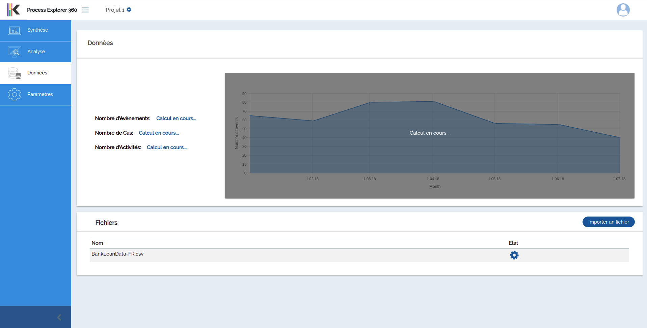Open the user profile avatar

coord(623,10)
